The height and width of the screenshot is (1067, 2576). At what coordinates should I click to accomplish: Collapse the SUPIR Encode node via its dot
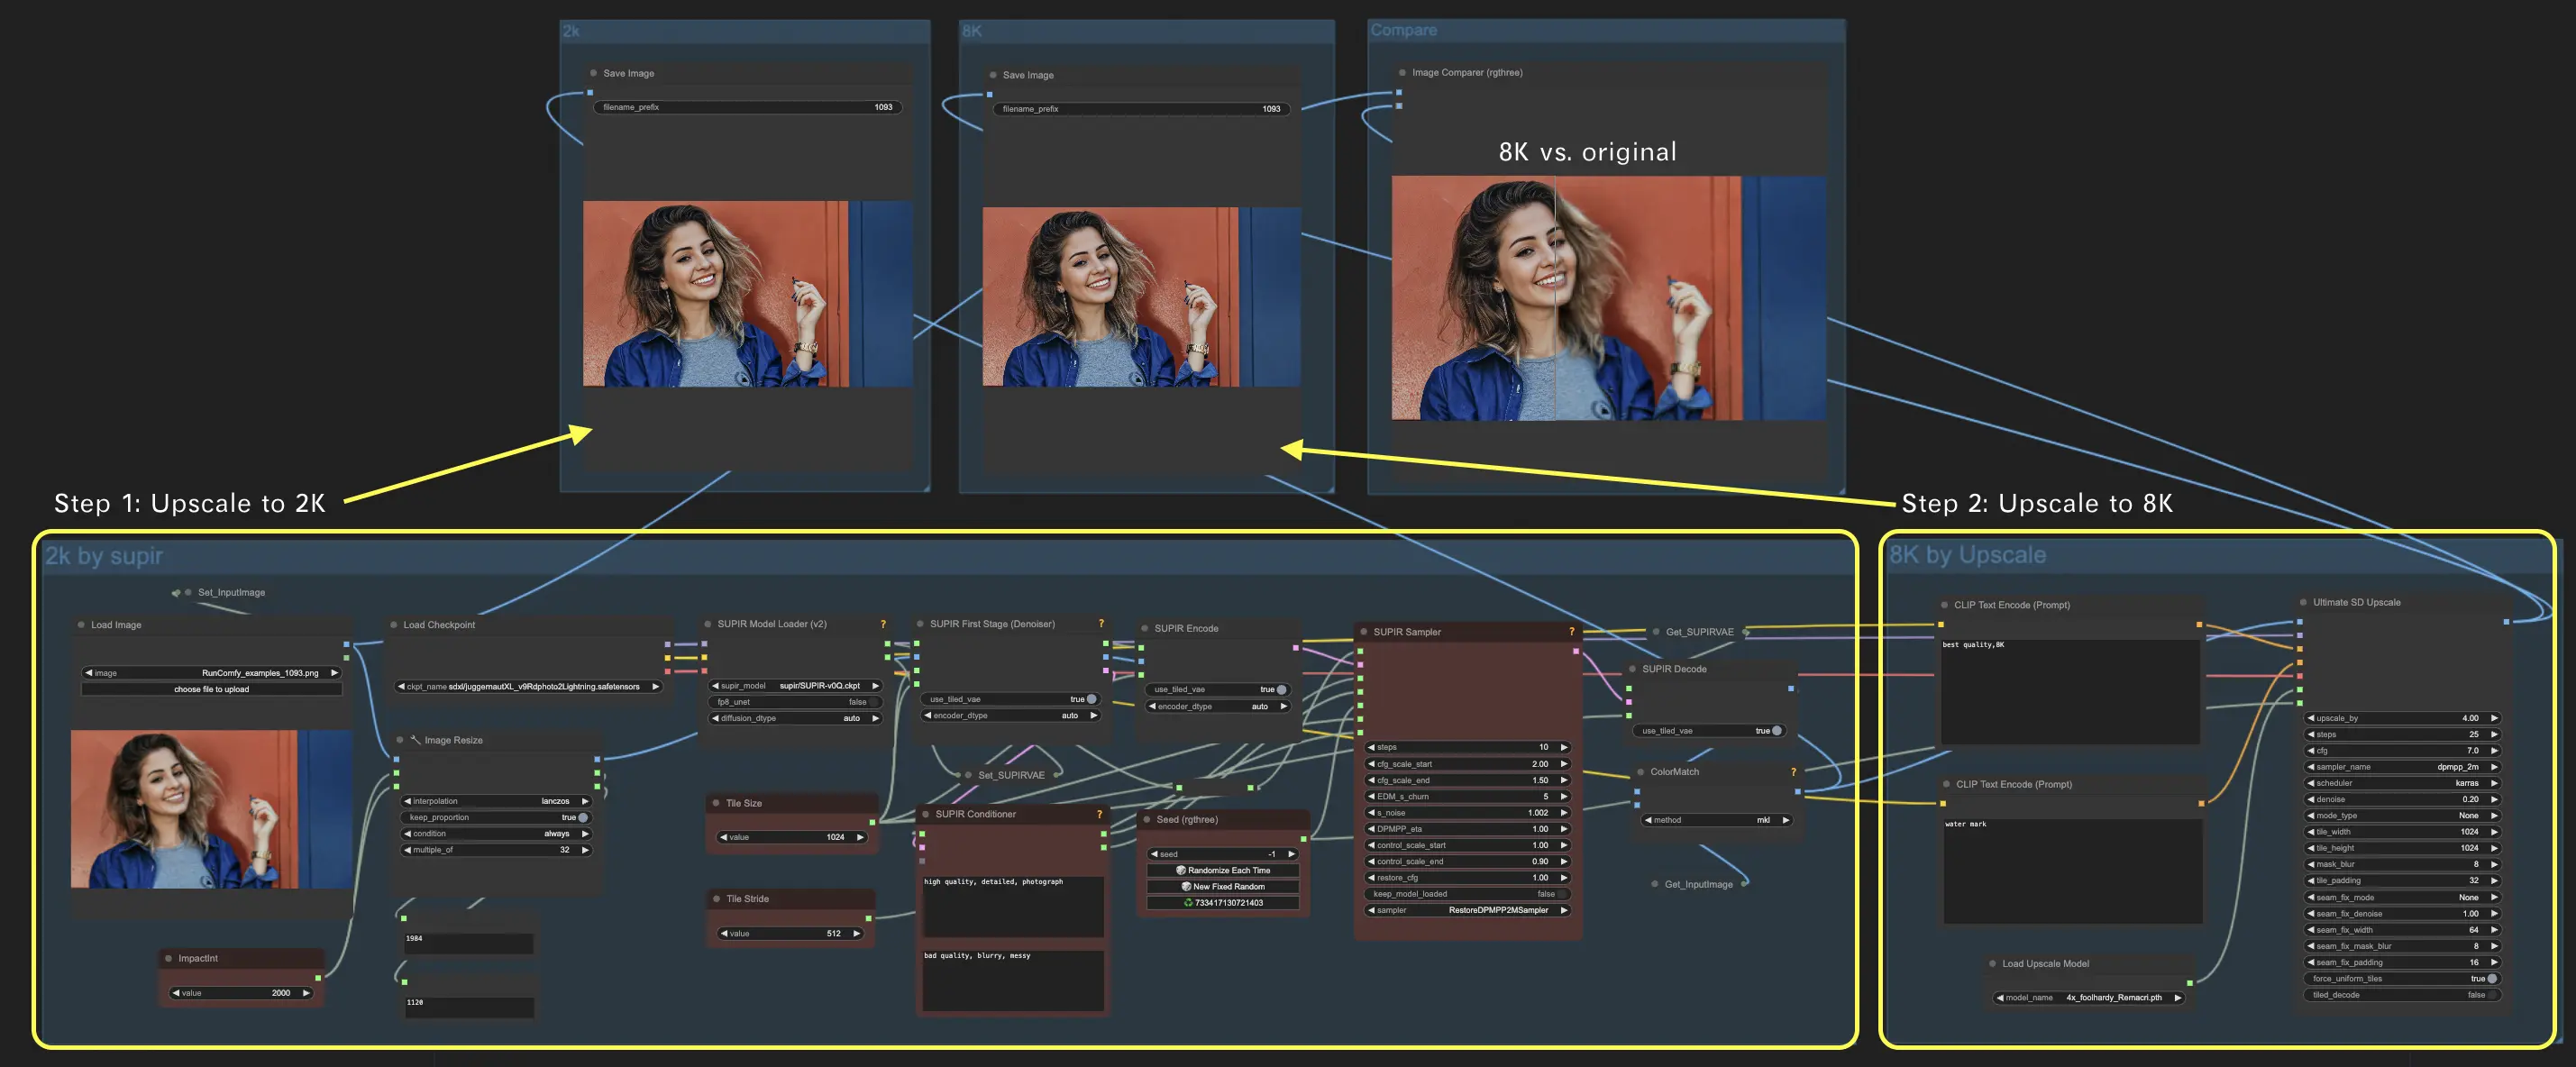click(1145, 628)
